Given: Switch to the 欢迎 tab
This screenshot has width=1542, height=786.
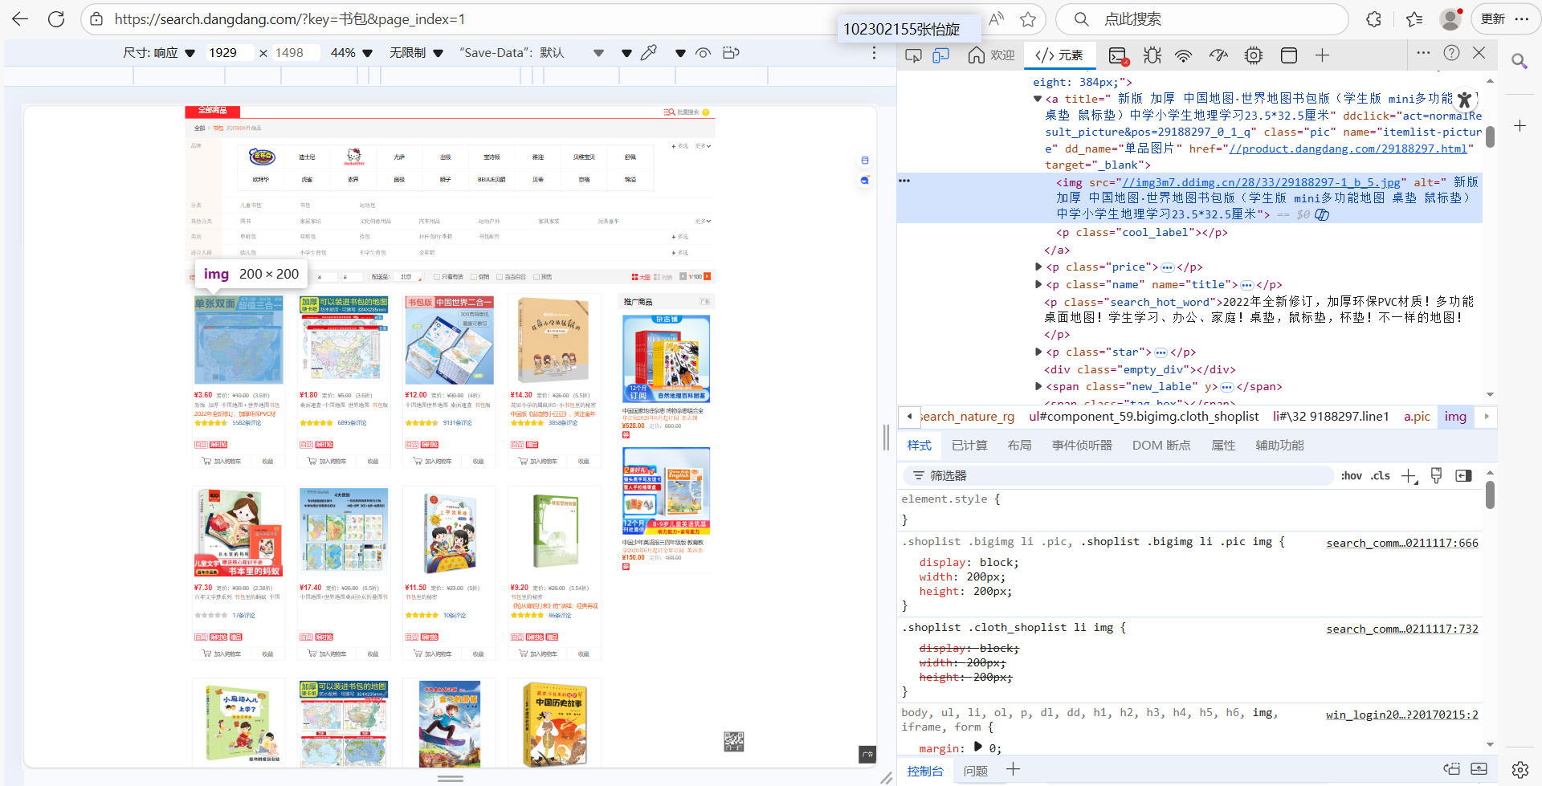Looking at the screenshot, I should coord(992,55).
